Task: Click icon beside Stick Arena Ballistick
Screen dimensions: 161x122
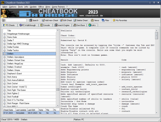Action: (x=4, y=80)
